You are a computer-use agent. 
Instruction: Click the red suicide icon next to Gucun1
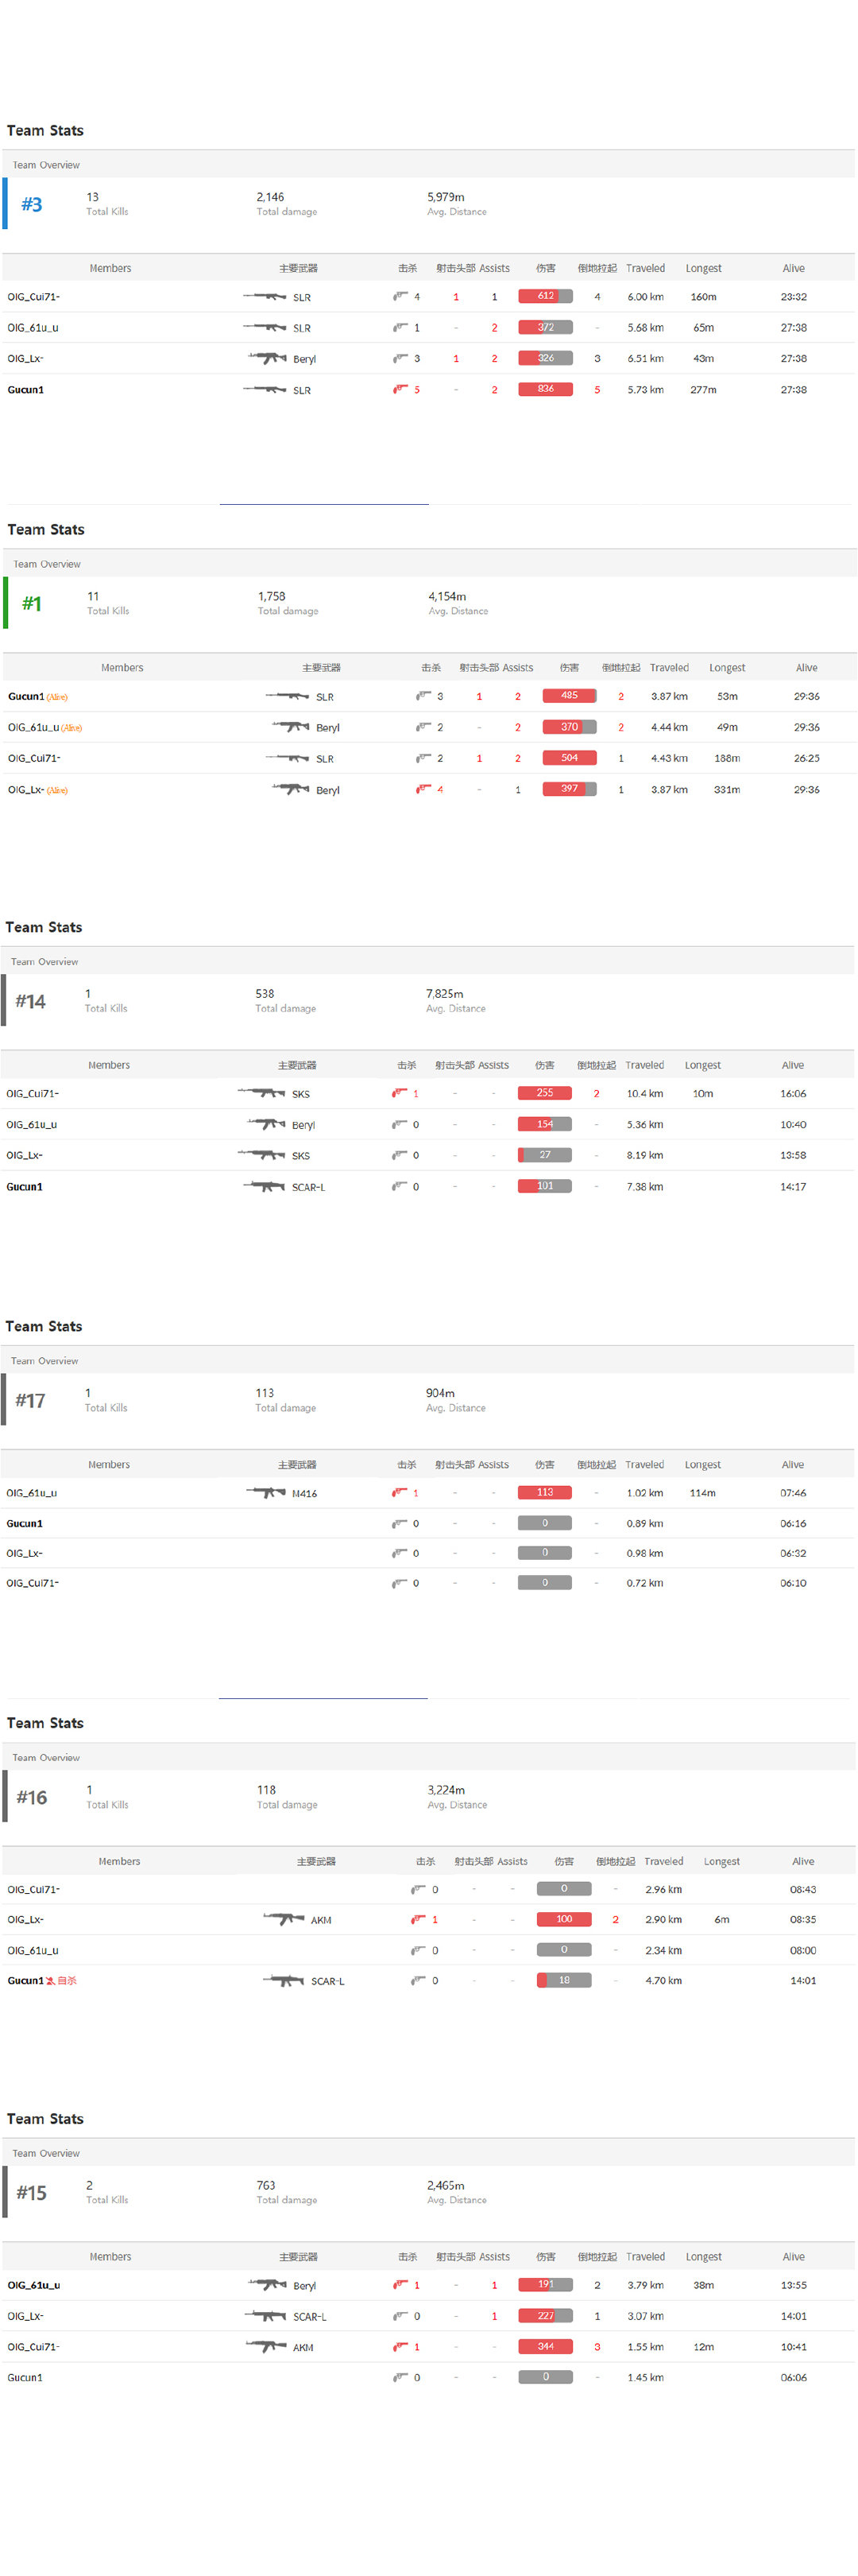(51, 1981)
